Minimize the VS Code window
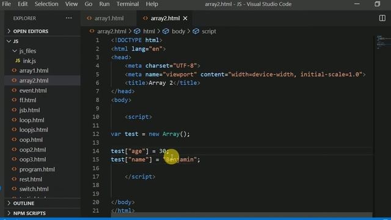This screenshot has width=391, height=220. click(x=357, y=4)
